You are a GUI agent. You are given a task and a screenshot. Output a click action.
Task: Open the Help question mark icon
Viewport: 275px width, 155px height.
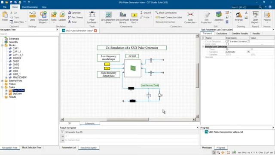(270, 7)
